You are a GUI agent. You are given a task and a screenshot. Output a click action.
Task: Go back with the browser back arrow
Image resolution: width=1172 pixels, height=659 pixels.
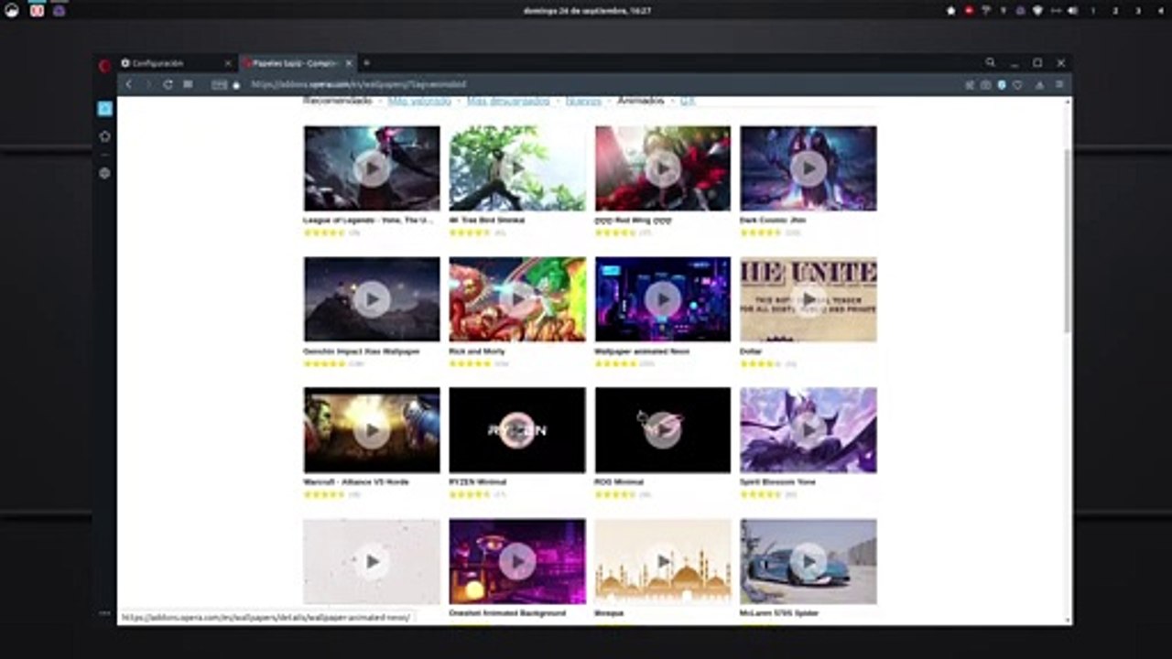pos(128,84)
